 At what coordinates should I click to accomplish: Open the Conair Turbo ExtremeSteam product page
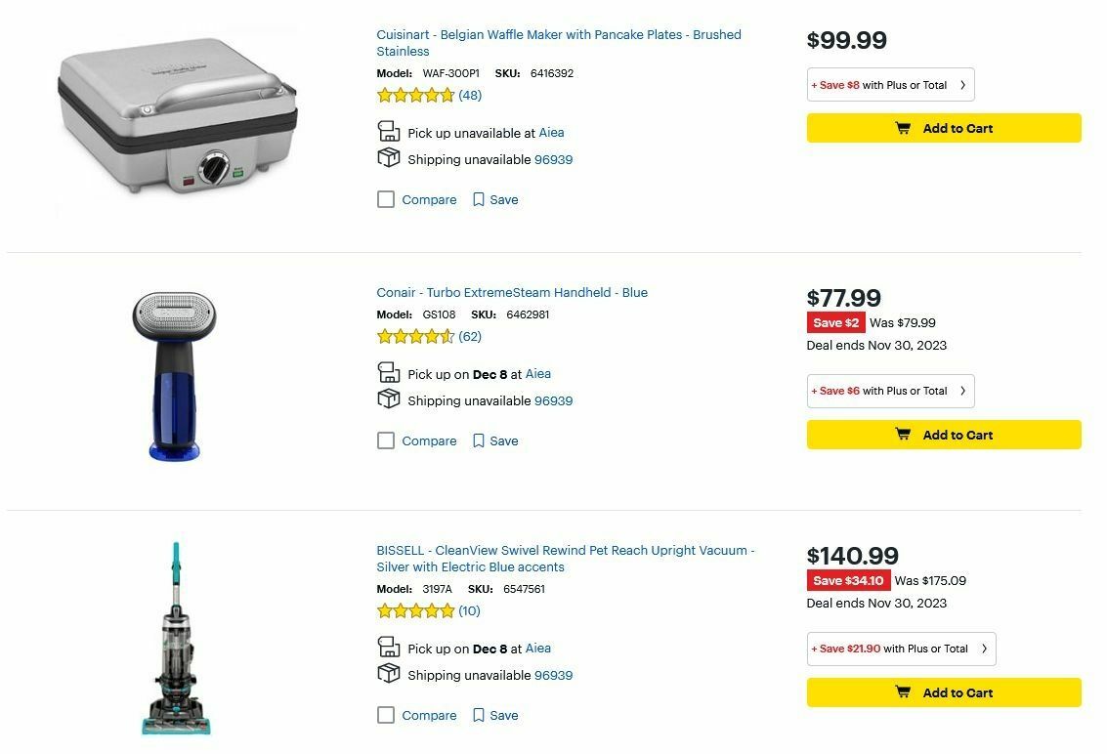point(511,292)
